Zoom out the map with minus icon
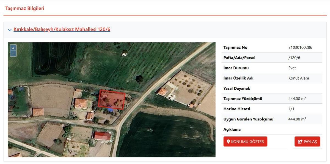 13,54
